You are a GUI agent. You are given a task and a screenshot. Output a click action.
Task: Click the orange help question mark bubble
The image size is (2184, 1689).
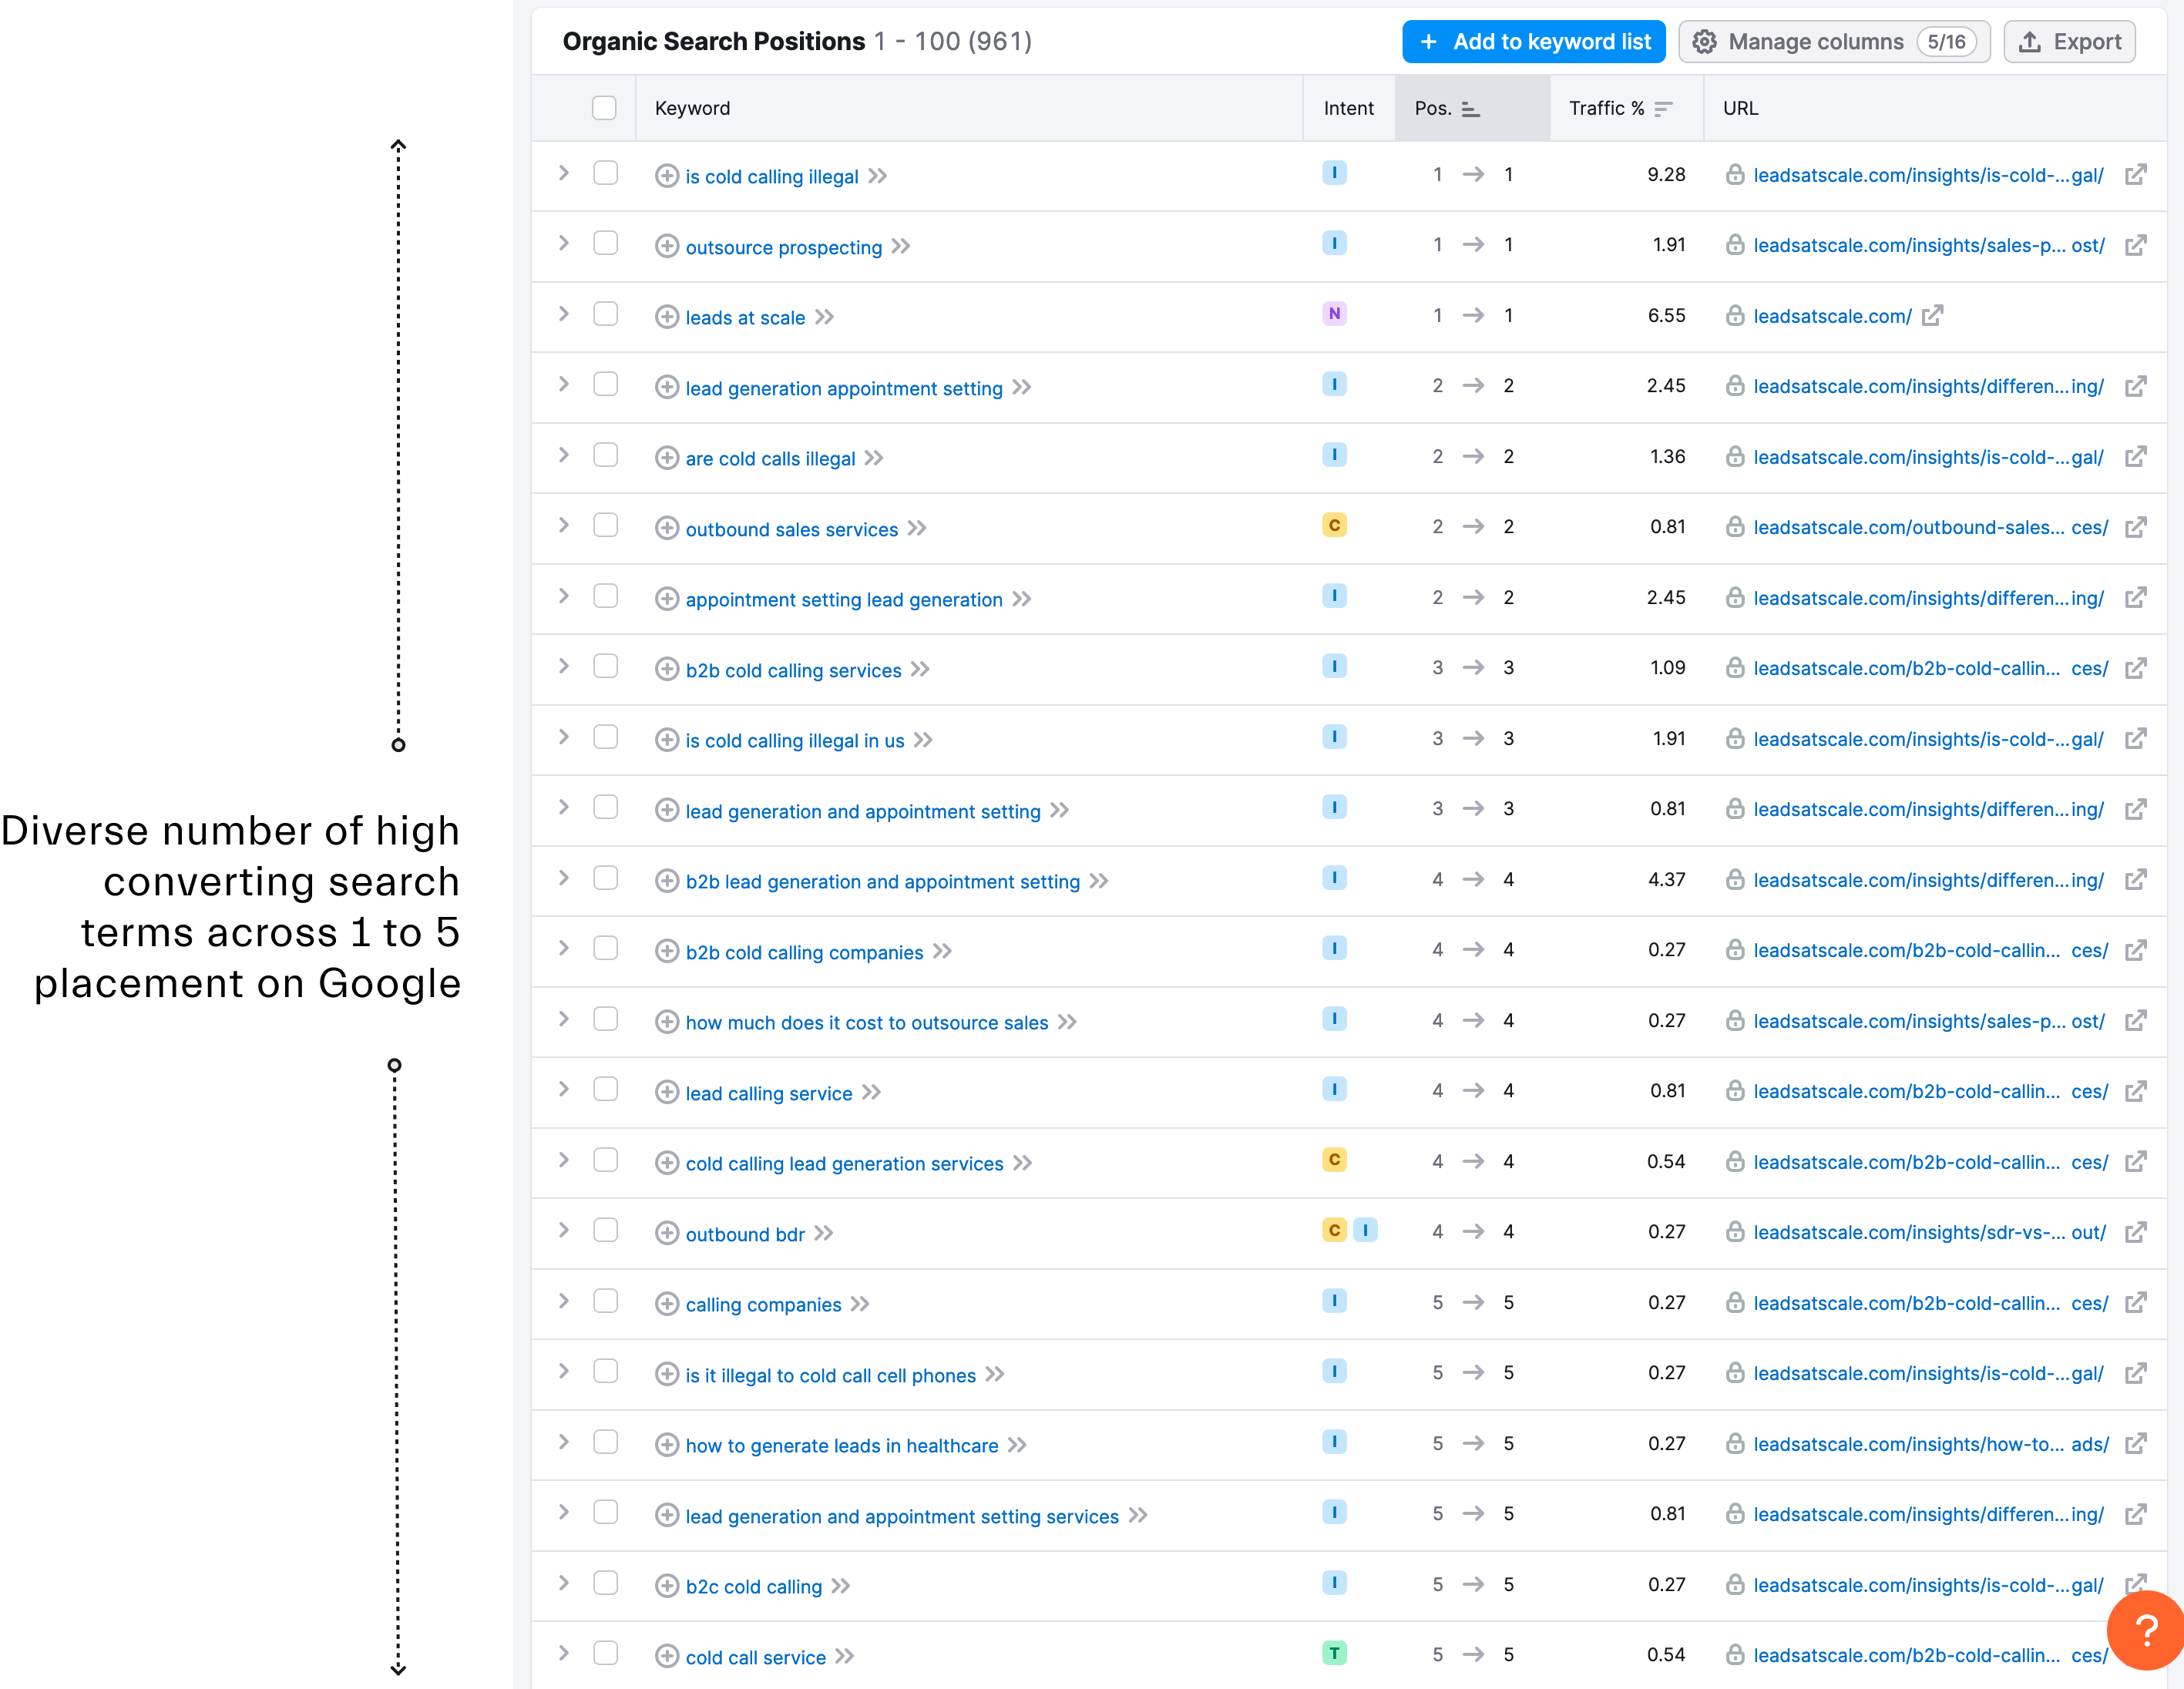tap(2145, 1630)
